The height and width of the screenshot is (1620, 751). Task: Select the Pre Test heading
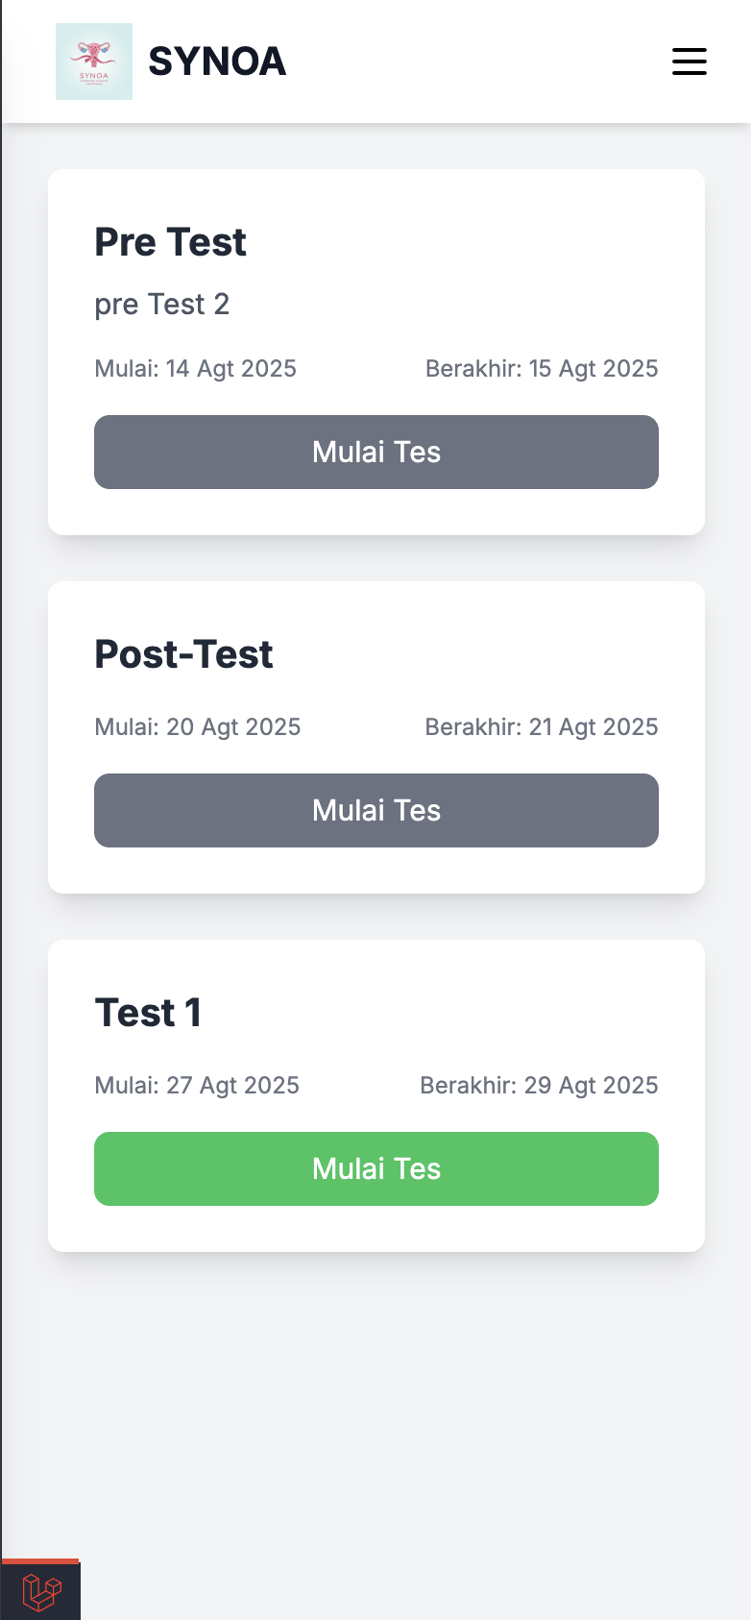[x=170, y=242]
